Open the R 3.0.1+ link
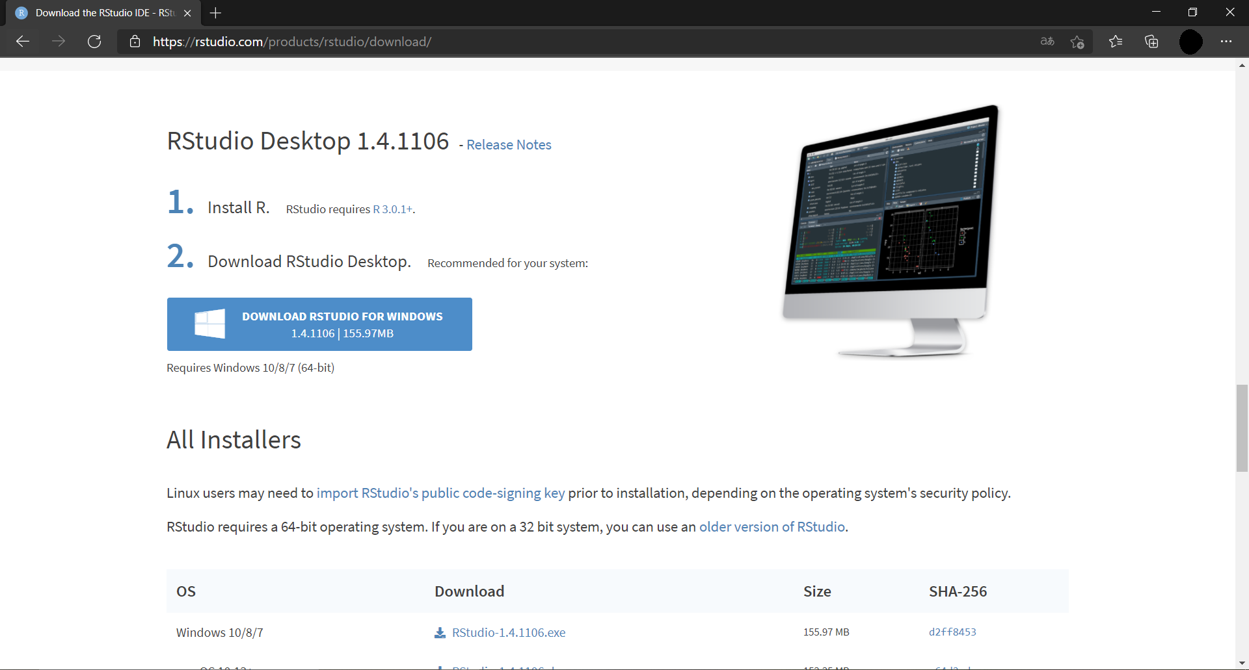 pyautogui.click(x=392, y=209)
